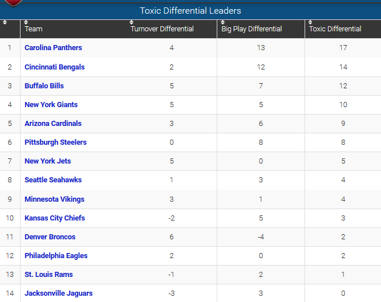
Task: Open the Arizona Cardinals team link
Action: [x=53, y=123]
